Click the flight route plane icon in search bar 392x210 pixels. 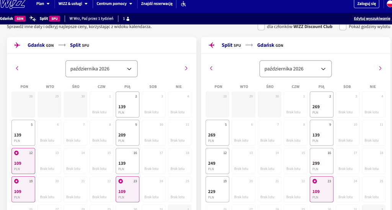click(33, 18)
